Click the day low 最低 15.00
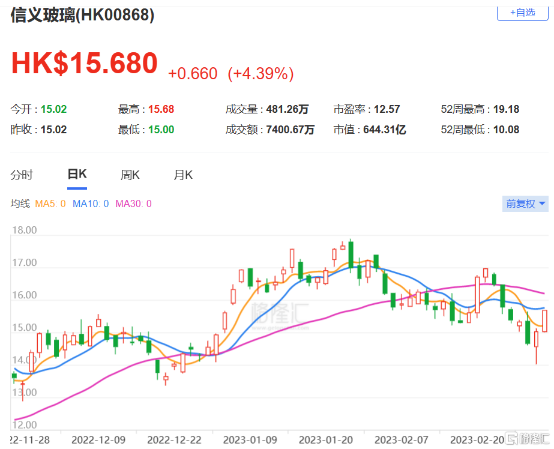Viewport: 554px width, 449px height. click(x=146, y=130)
